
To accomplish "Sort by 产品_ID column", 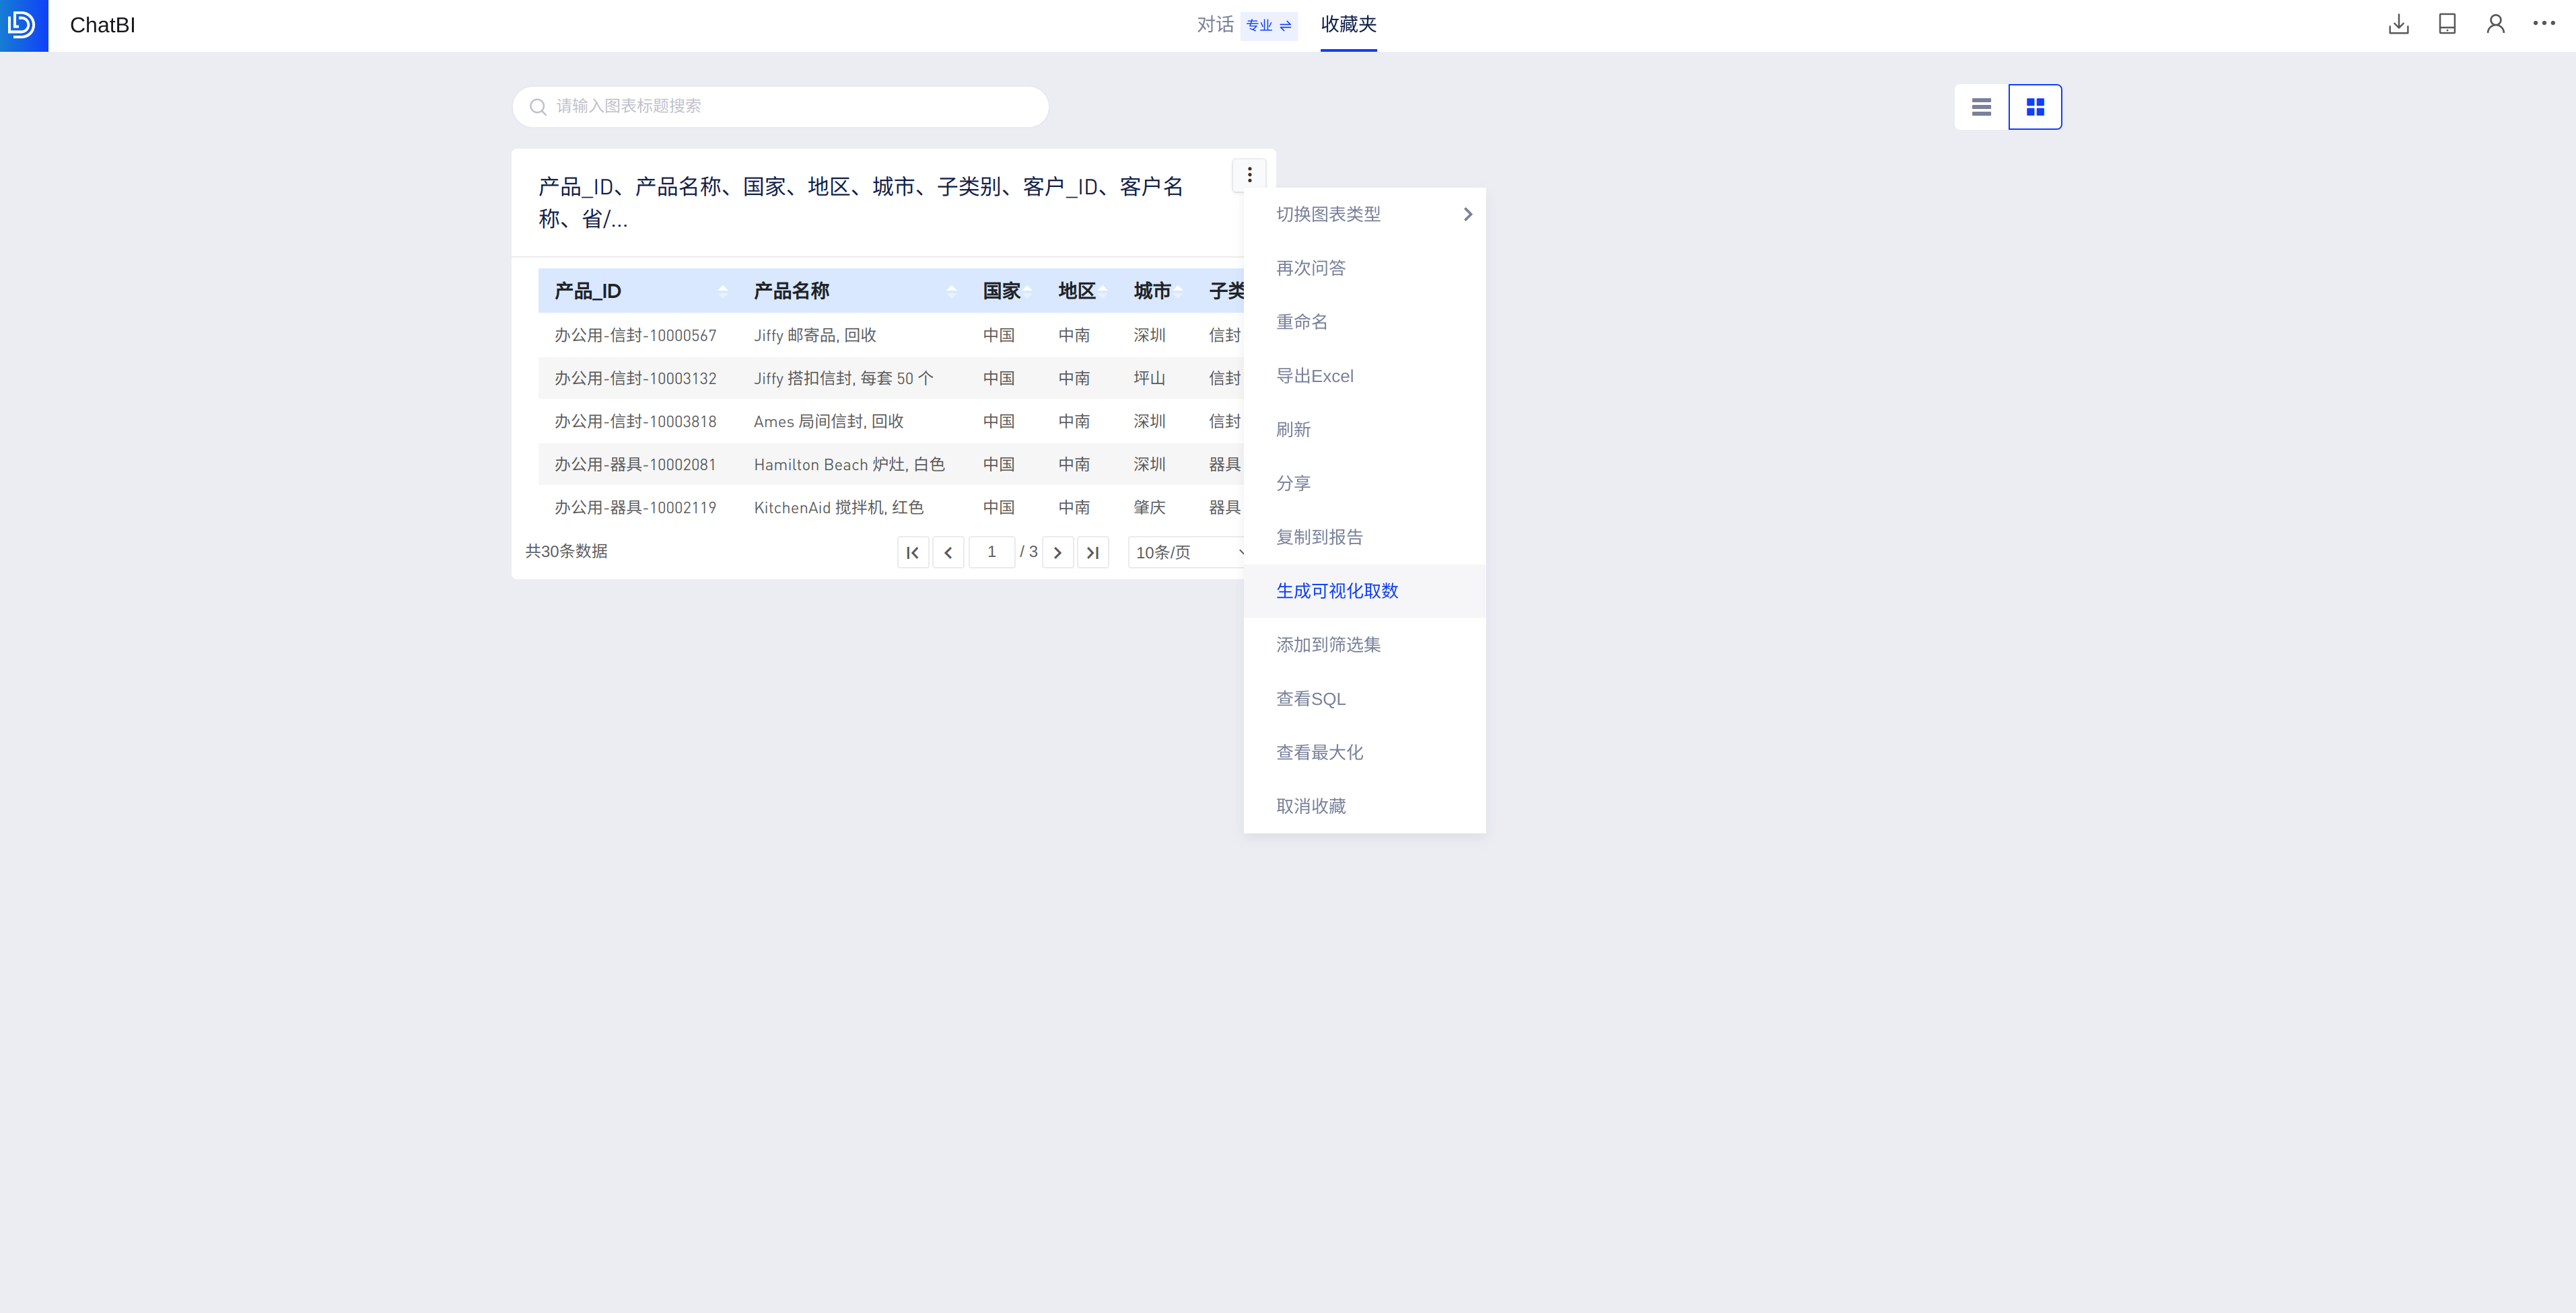I will pyautogui.click(x=722, y=292).
